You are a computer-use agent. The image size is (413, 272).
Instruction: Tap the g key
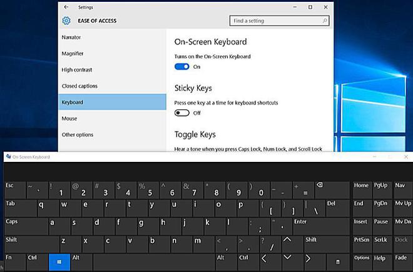coord(148,226)
